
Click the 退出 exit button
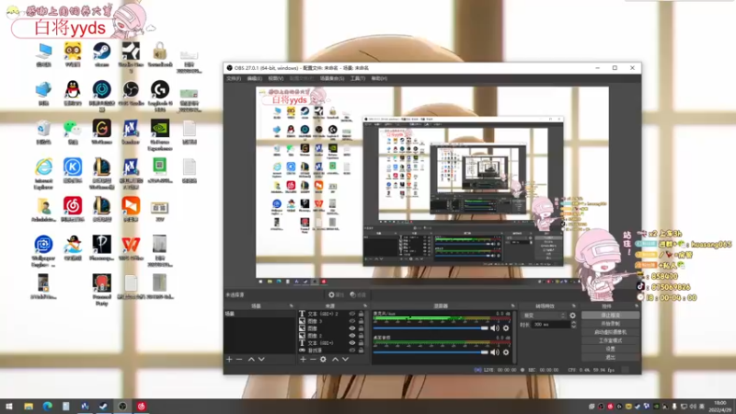(x=610, y=358)
